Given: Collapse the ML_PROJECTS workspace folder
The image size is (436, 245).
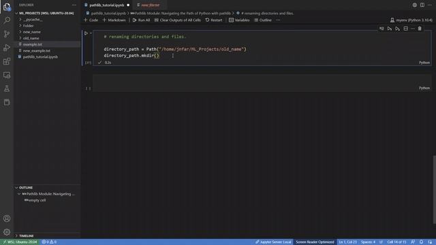Looking at the screenshot, I should 46,13.
